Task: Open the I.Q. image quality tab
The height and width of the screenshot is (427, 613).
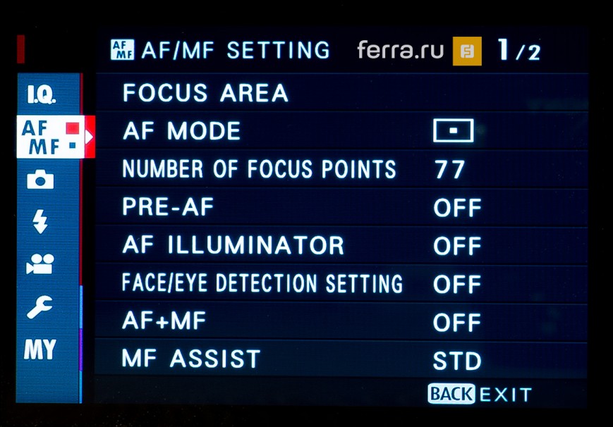Action: click(x=41, y=95)
